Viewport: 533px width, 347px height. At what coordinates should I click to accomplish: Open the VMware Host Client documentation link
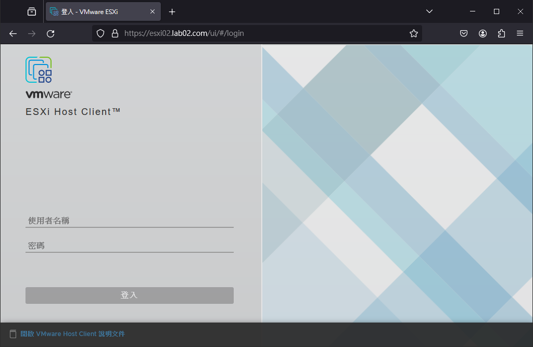72,334
